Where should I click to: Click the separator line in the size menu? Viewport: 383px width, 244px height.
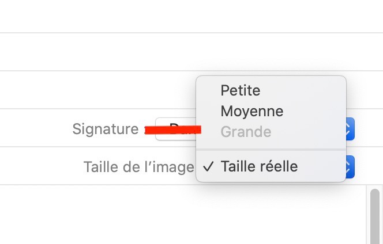[x=271, y=150]
